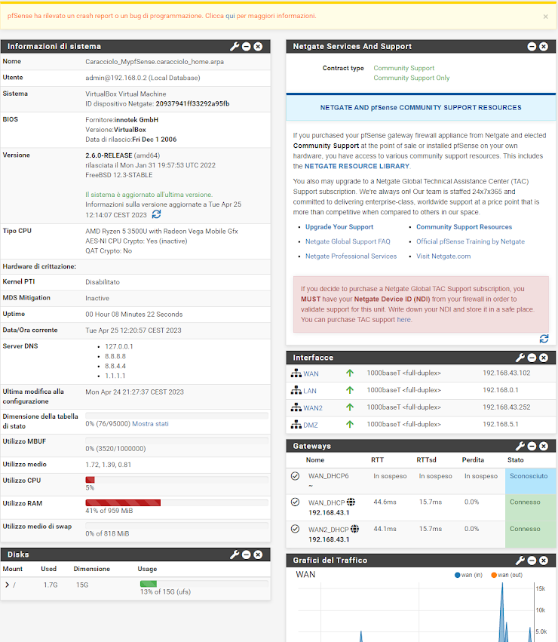Viewport: 558px width, 642px height.
Task: Click Upgrade Your Support link
Action: 339,227
